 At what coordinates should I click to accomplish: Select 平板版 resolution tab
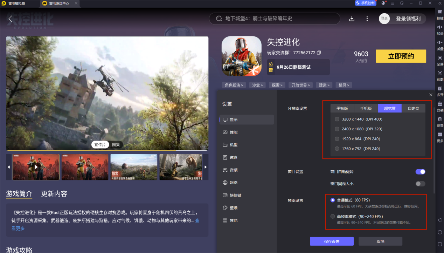(342, 108)
